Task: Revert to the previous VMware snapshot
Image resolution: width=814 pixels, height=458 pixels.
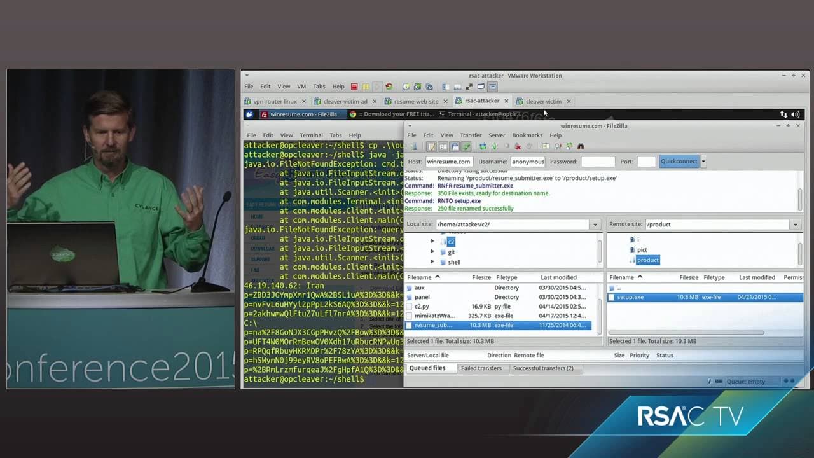Action: click(x=417, y=87)
